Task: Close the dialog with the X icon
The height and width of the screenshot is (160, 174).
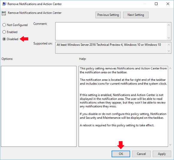Action: tap(168, 4)
